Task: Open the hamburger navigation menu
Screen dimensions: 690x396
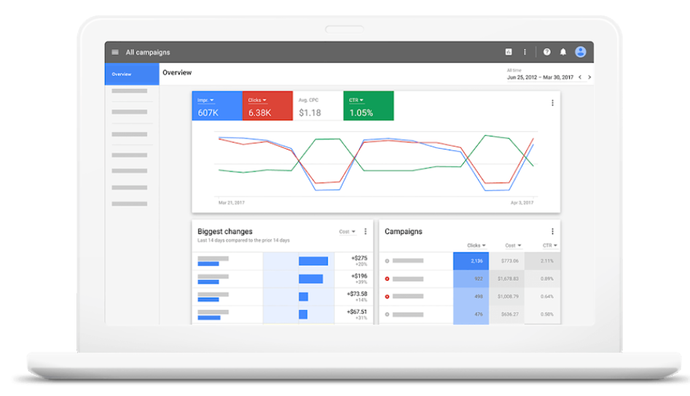Action: (115, 53)
